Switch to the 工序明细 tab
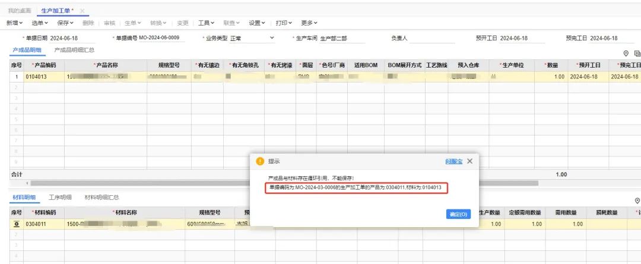The image size is (641, 264). point(60,197)
